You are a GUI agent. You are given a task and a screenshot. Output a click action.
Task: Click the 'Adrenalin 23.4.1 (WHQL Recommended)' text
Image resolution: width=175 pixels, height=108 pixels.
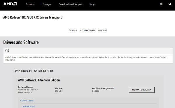tap(28, 91)
